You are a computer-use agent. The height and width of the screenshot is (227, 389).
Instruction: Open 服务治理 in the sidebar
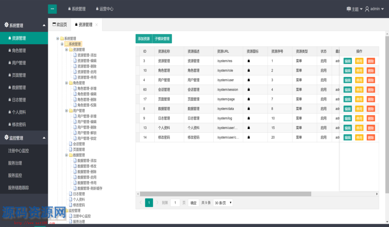tap(24, 163)
